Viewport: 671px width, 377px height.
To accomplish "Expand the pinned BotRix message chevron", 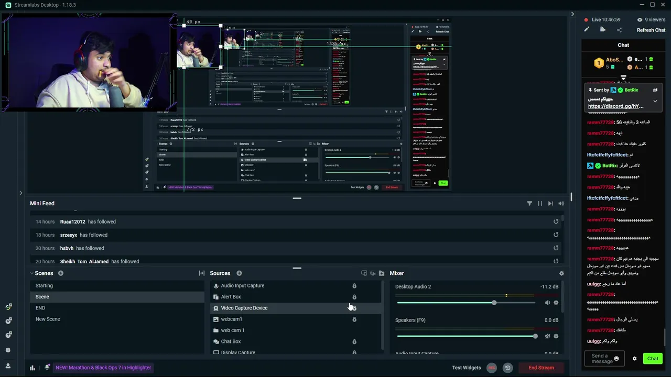I will tap(655, 101).
